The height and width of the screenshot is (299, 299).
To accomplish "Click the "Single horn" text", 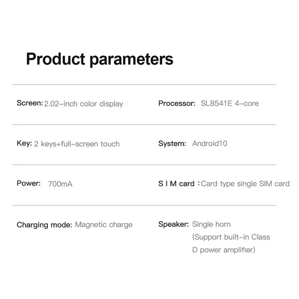I will pos(211,224).
